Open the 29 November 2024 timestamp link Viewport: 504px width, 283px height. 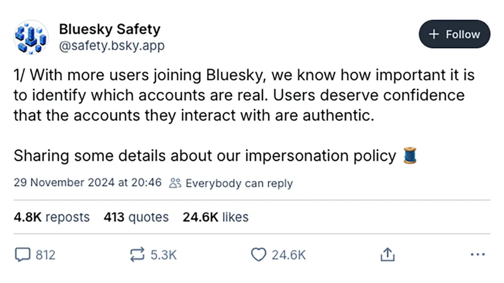tap(88, 183)
